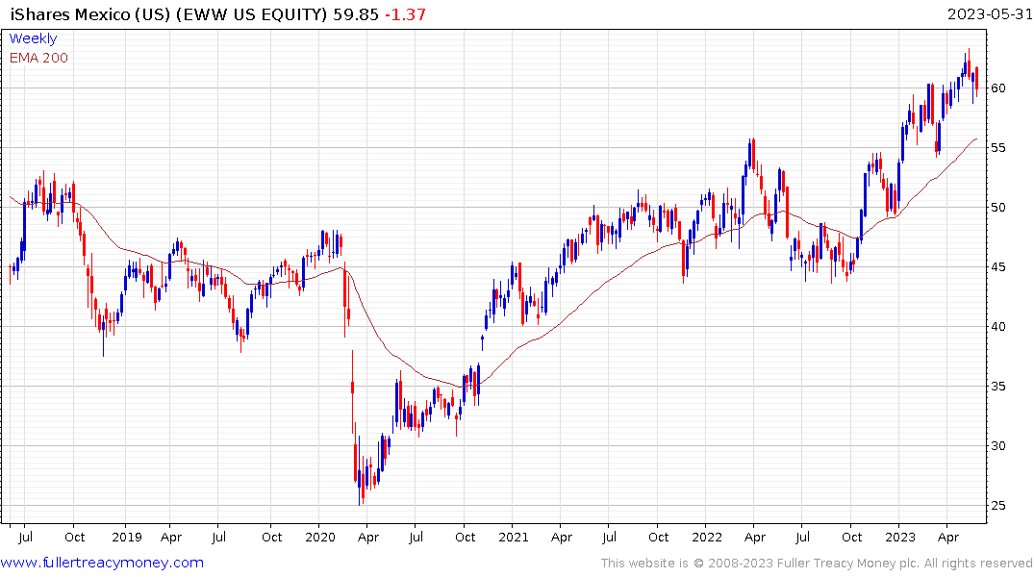Click the Weekly legend label

pyautogui.click(x=33, y=38)
